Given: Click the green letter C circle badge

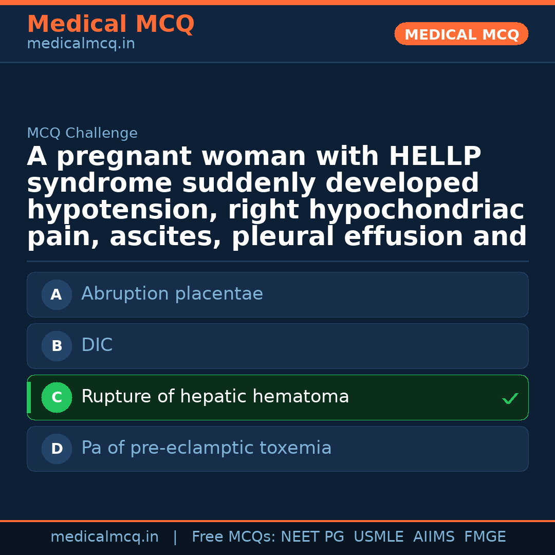Looking at the screenshot, I should click(57, 398).
